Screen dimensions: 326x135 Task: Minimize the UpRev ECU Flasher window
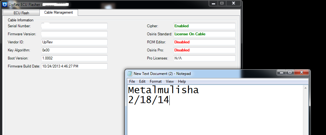(x=214, y=3)
